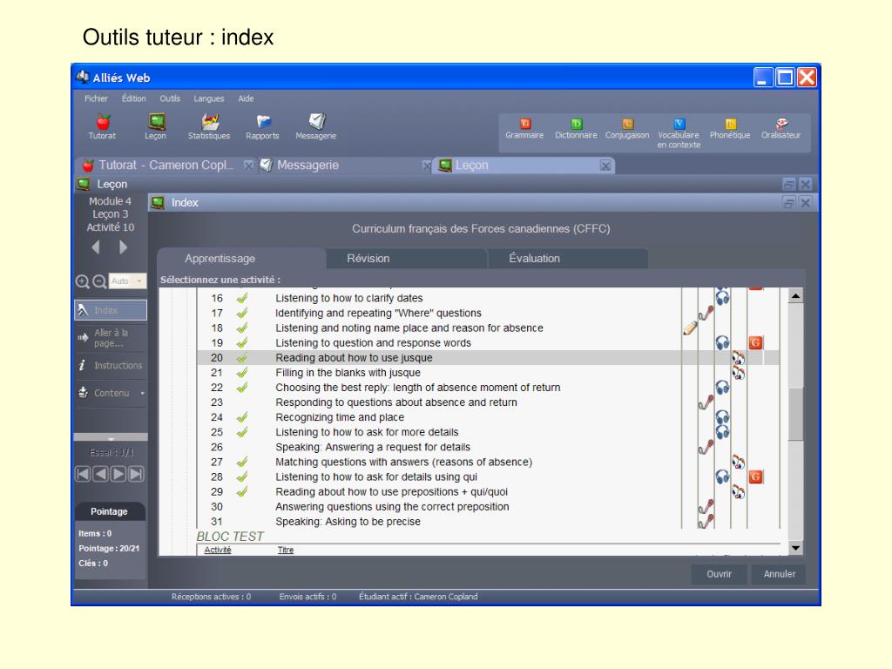
Task: Open Instructions from the sidebar
Action: tap(111, 365)
